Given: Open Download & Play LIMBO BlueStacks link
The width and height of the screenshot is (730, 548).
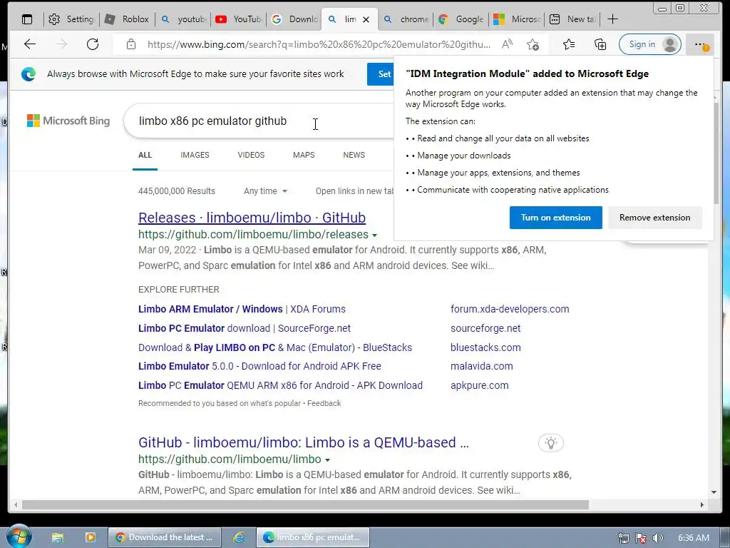Looking at the screenshot, I should coord(275,347).
